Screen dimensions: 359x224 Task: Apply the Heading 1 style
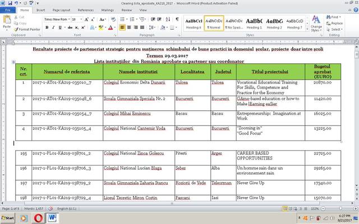[254, 24]
